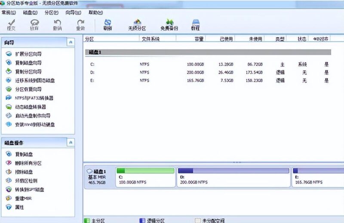Open the 磁盘 menu

tap(29, 12)
